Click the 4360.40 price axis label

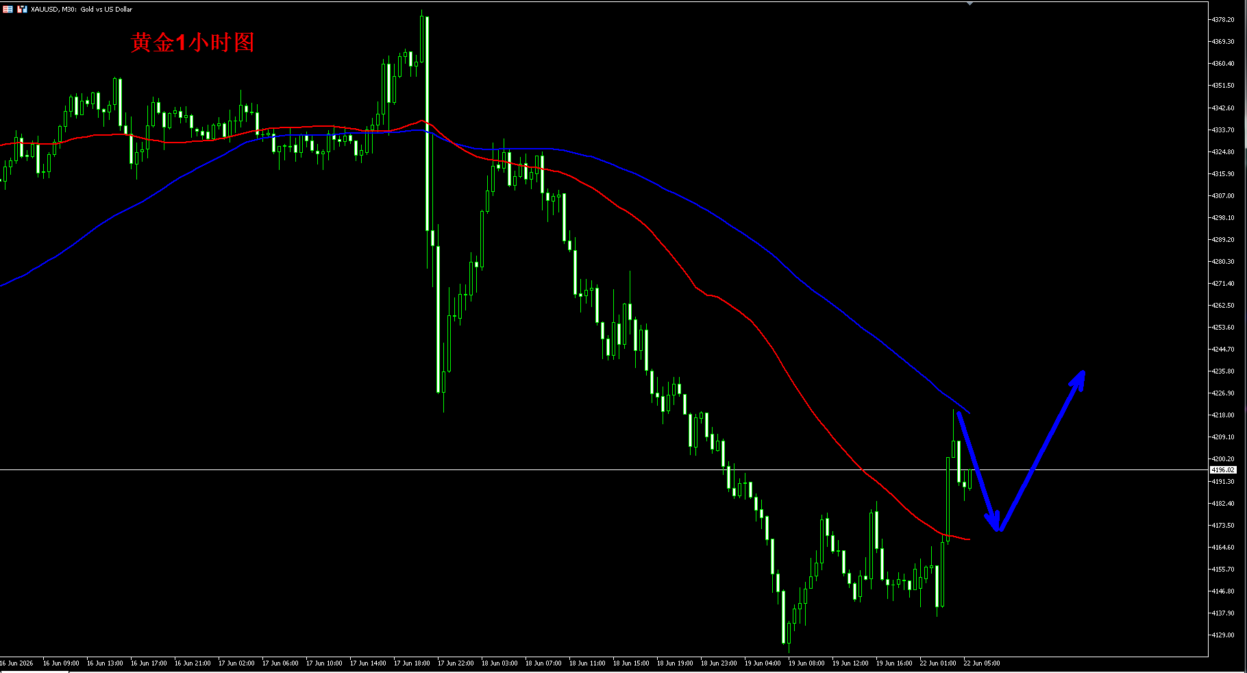pos(1223,64)
